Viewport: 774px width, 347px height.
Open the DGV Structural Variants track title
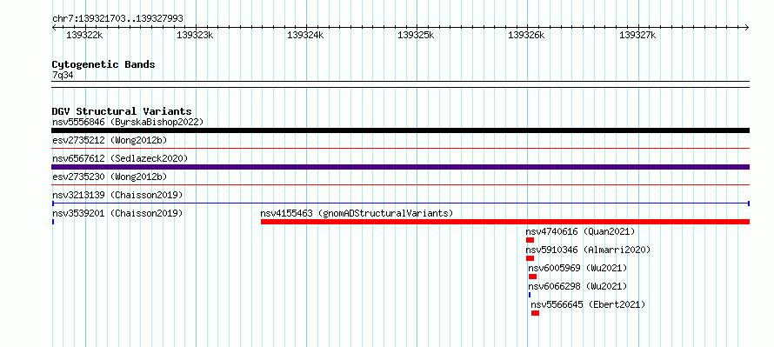click(x=122, y=111)
